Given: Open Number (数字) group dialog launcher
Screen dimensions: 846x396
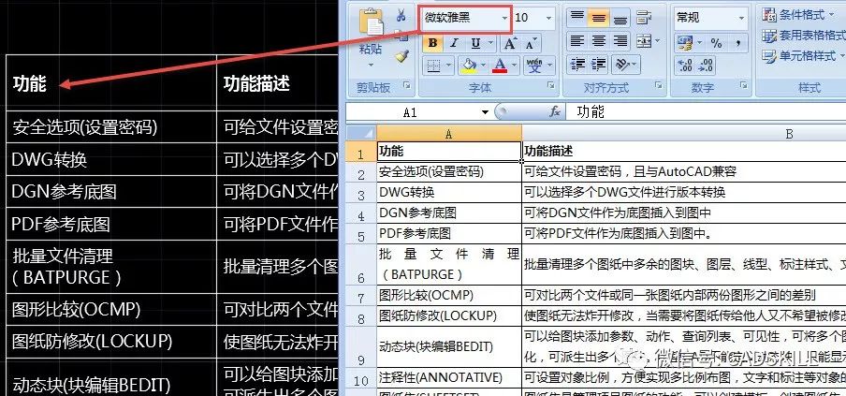Looking at the screenshot, I should (744, 85).
